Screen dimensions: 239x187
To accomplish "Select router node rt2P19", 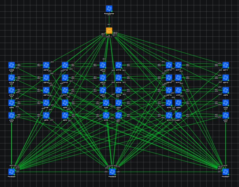I will [x=103, y=65].
